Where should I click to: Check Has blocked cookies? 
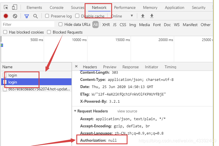tap(5, 32)
